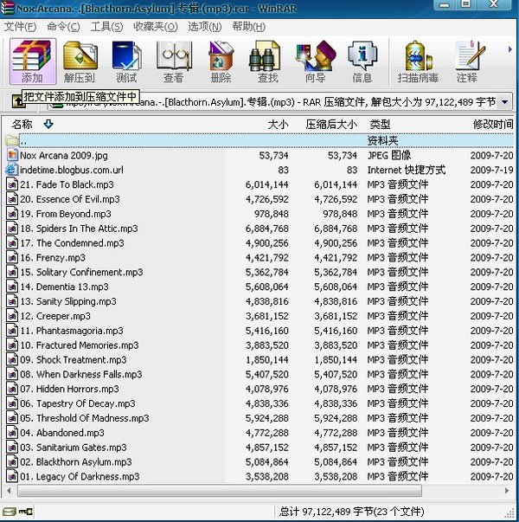Click the disk drive icon in status bar

9,511
